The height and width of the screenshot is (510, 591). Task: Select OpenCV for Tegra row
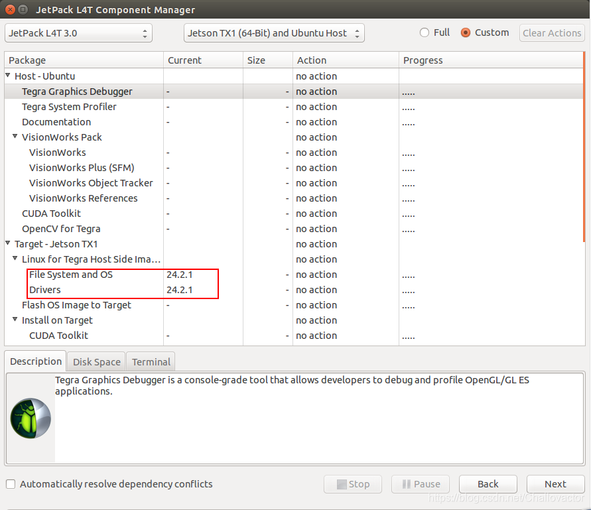coord(294,229)
